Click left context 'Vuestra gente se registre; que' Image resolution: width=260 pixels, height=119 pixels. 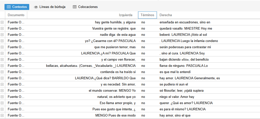(x=114, y=29)
